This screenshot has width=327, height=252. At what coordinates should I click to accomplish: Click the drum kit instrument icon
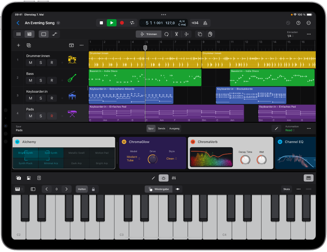72,60
